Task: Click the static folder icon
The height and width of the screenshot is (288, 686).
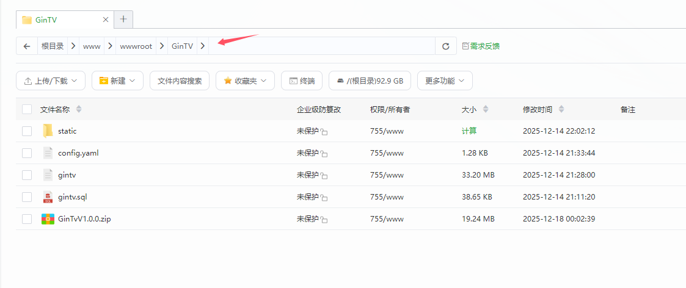Action: pos(48,131)
